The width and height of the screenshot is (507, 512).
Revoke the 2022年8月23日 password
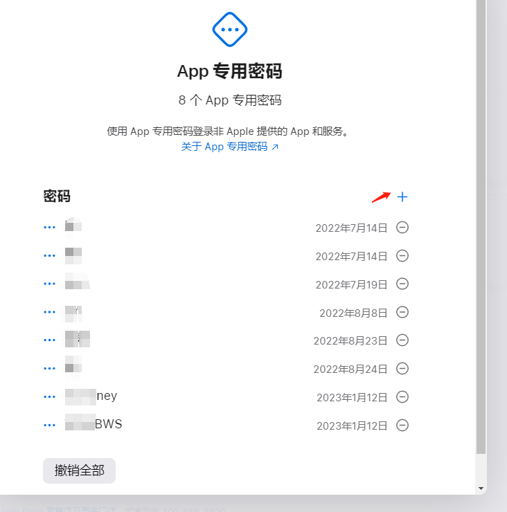[x=402, y=340]
